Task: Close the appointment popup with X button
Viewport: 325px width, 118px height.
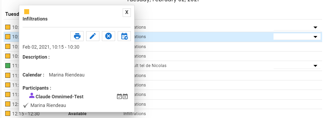Action: point(127,12)
